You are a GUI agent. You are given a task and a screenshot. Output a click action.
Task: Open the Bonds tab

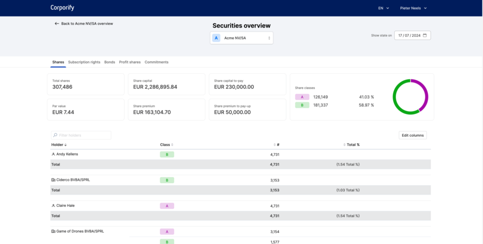(x=109, y=62)
